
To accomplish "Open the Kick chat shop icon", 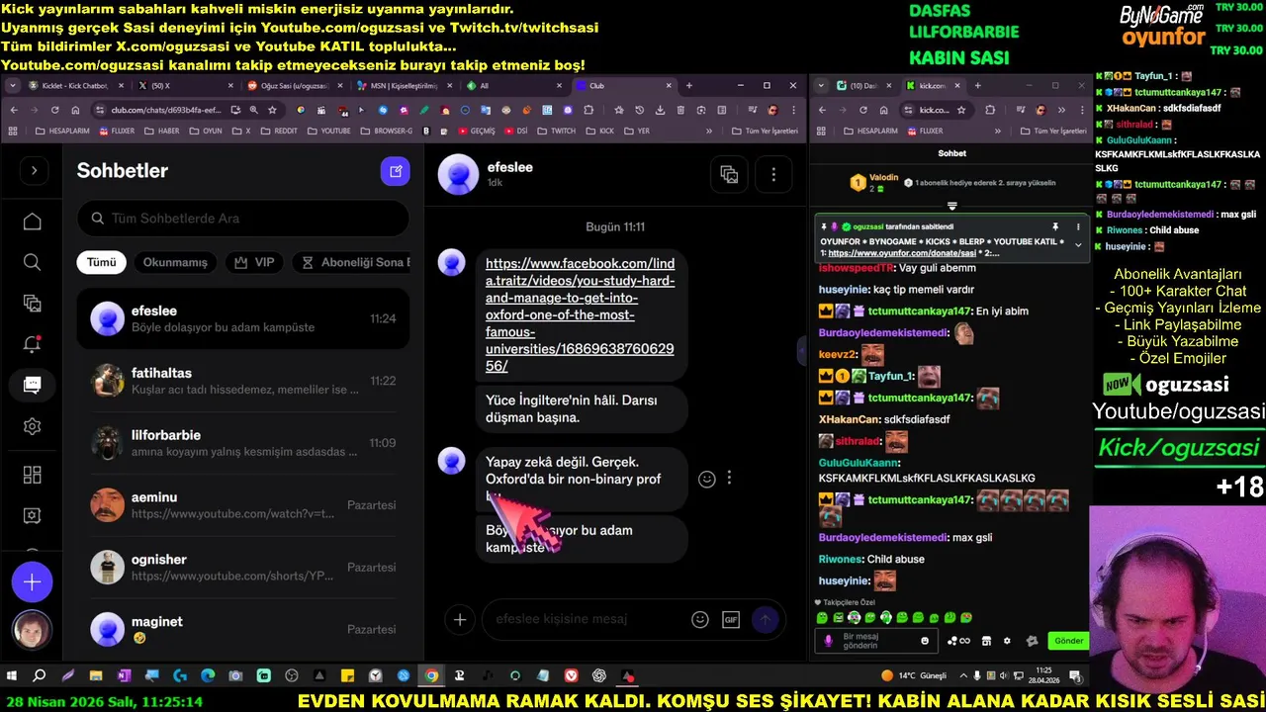I will (986, 641).
